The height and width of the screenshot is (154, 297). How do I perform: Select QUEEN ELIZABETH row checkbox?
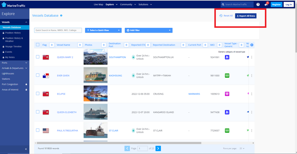point(38,112)
